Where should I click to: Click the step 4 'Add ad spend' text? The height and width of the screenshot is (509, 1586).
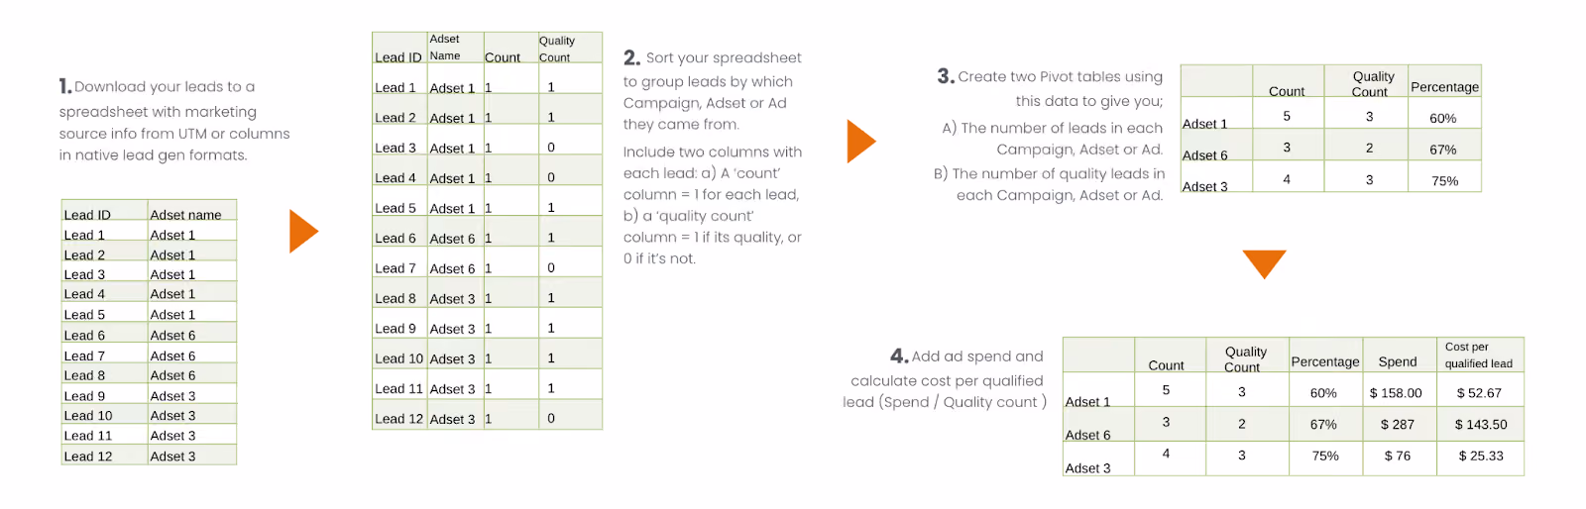(977, 356)
